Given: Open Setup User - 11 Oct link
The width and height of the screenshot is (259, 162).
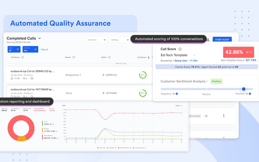Looking at the screenshot, I should [x=186, y=61].
